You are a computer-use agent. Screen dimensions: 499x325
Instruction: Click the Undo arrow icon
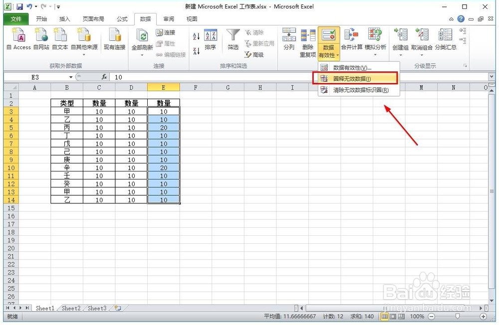[29, 6]
